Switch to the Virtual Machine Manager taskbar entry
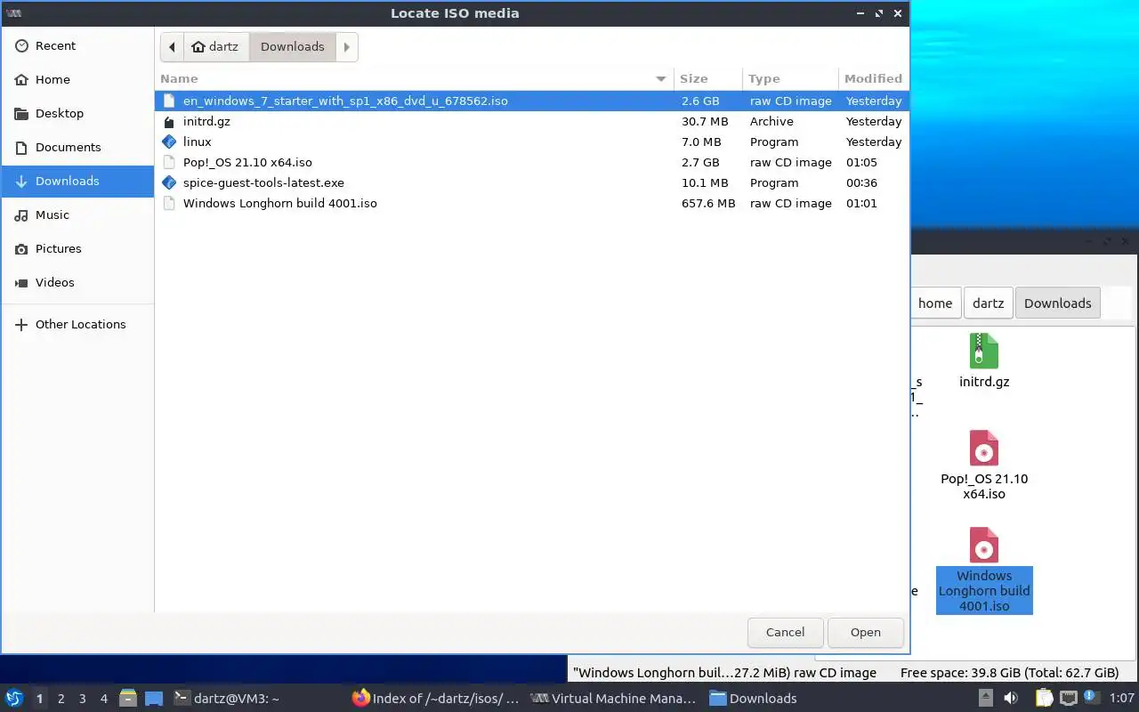The image size is (1139, 712). (x=614, y=699)
